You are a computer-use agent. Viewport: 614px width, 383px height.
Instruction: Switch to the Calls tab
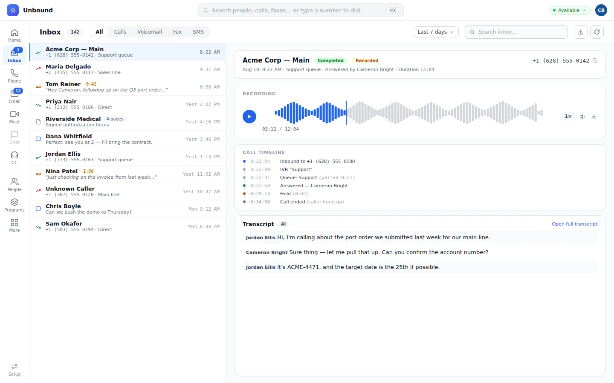120,32
